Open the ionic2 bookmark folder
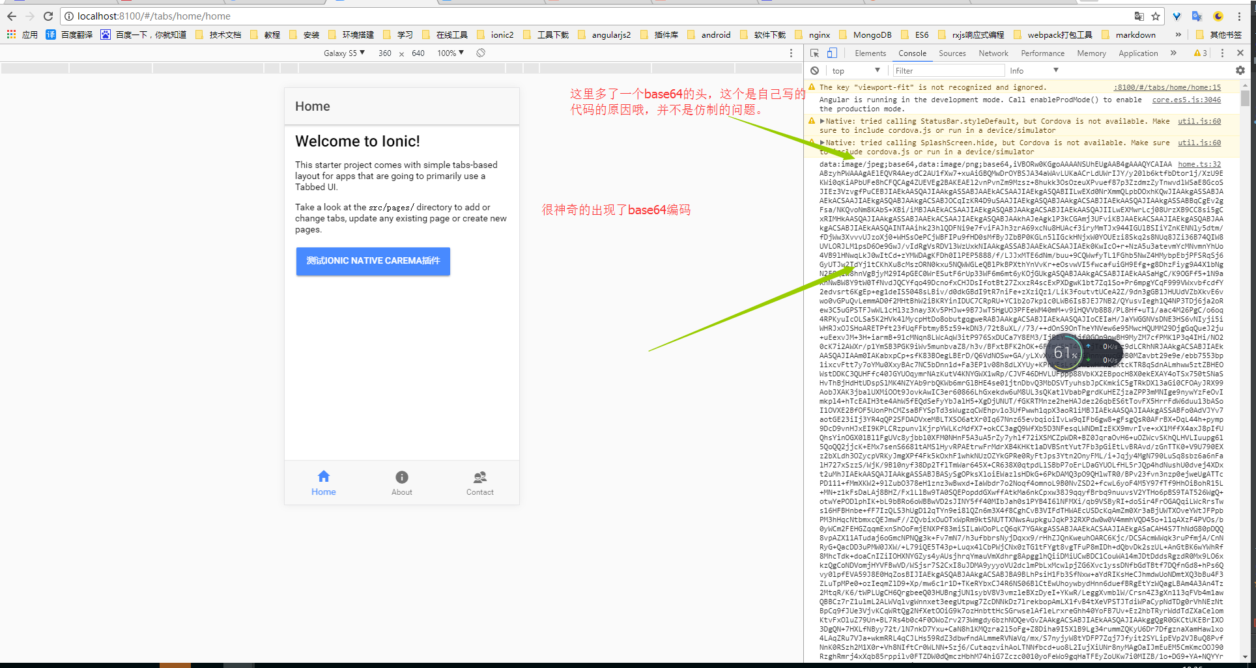Viewport: 1256px width, 668px height. (495, 35)
